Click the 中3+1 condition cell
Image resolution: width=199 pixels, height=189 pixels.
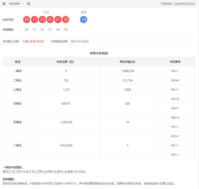point(175,127)
